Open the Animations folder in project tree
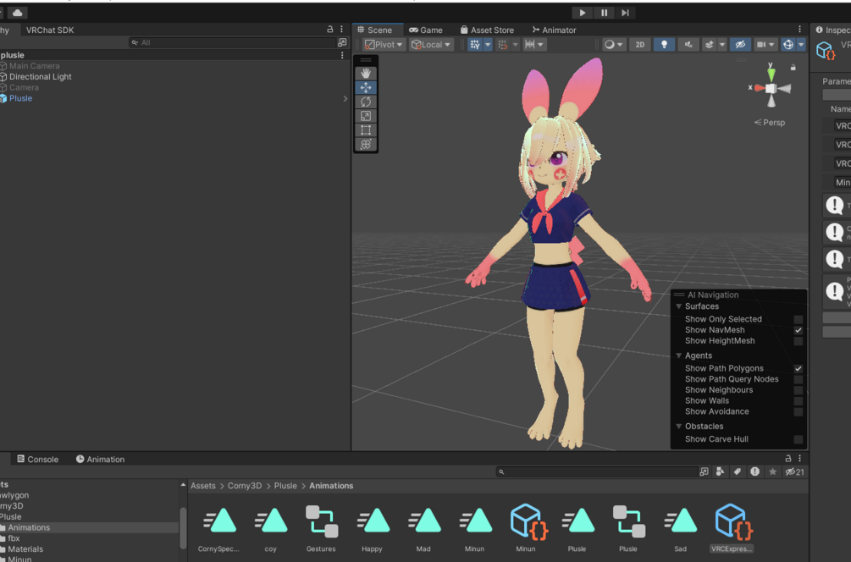 pos(28,527)
